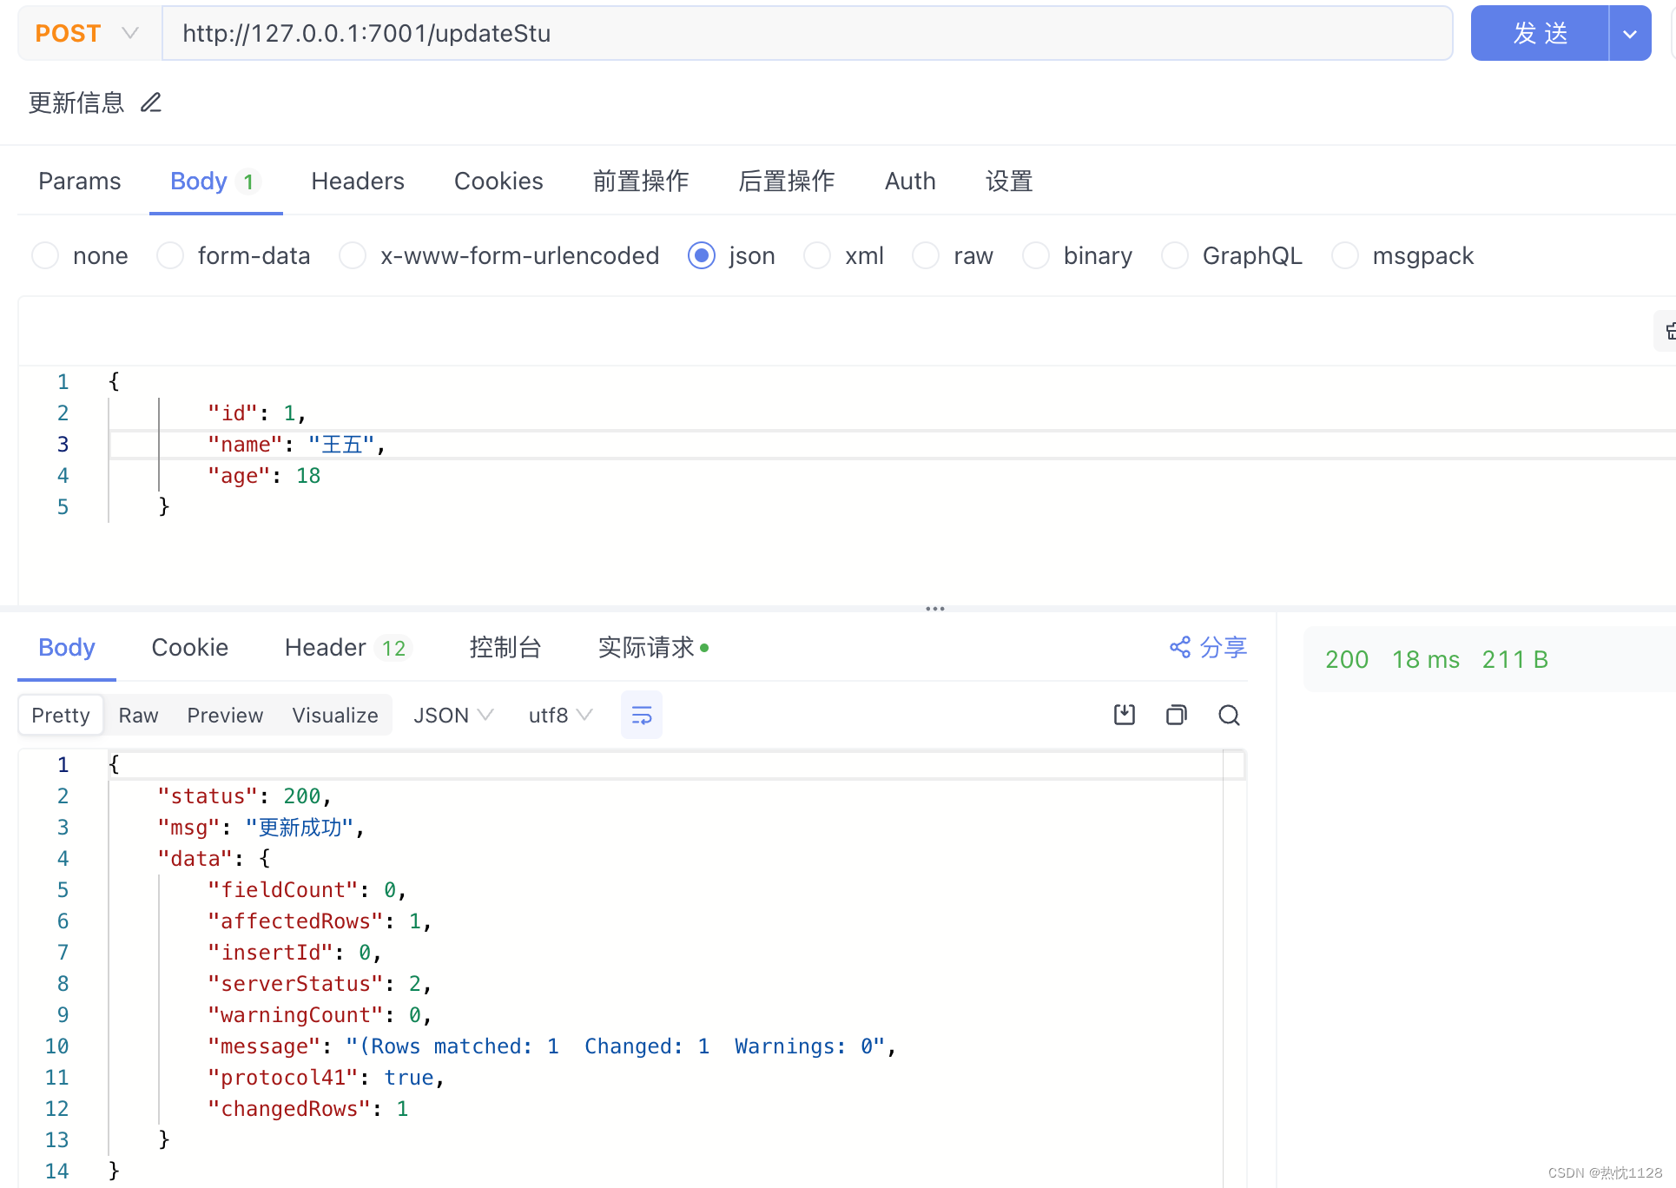Click the share icon next to 分享
Screen dimensions: 1676x1188
tap(1180, 647)
